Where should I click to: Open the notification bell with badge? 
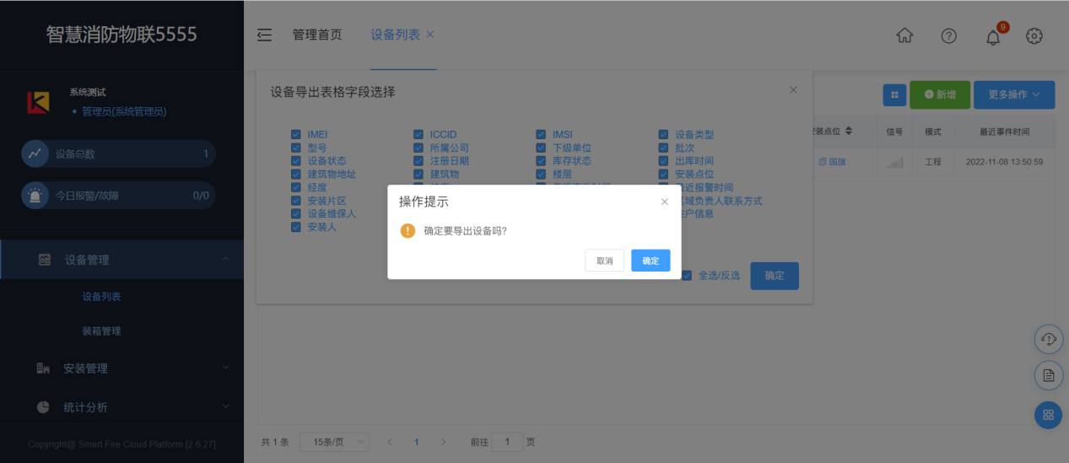[x=993, y=36]
